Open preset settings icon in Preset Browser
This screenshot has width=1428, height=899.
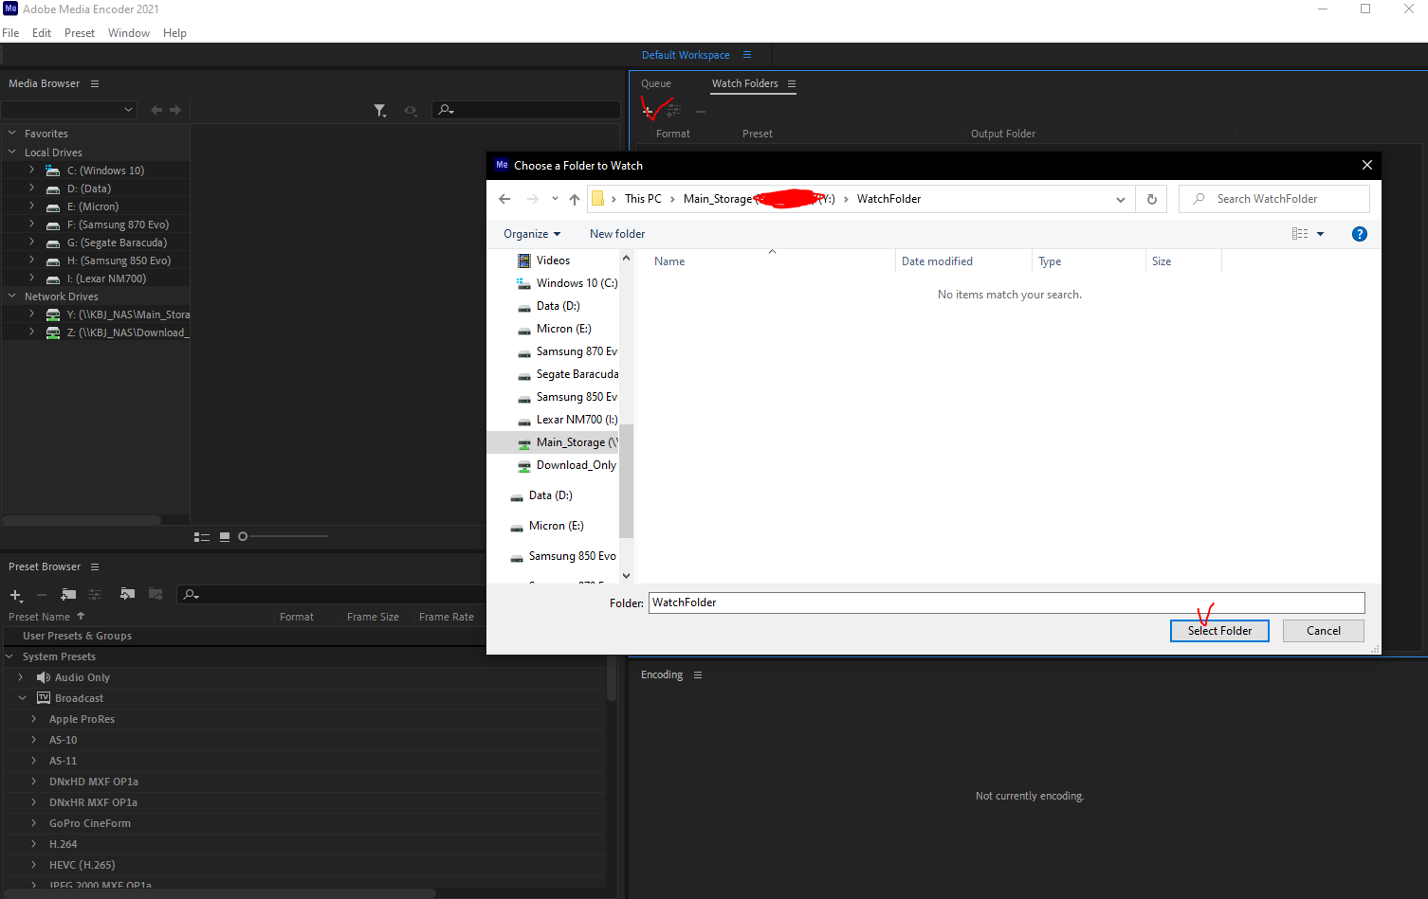95,594
